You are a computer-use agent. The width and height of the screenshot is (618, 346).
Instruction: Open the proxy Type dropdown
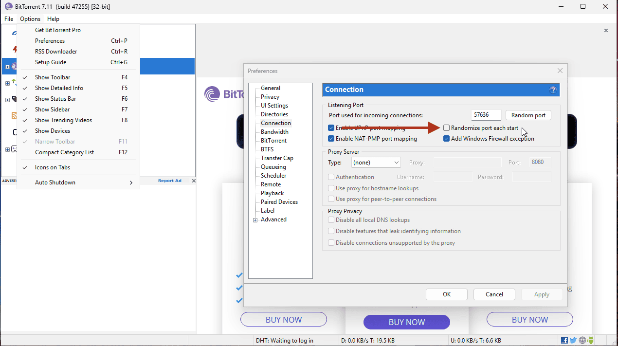click(x=376, y=163)
